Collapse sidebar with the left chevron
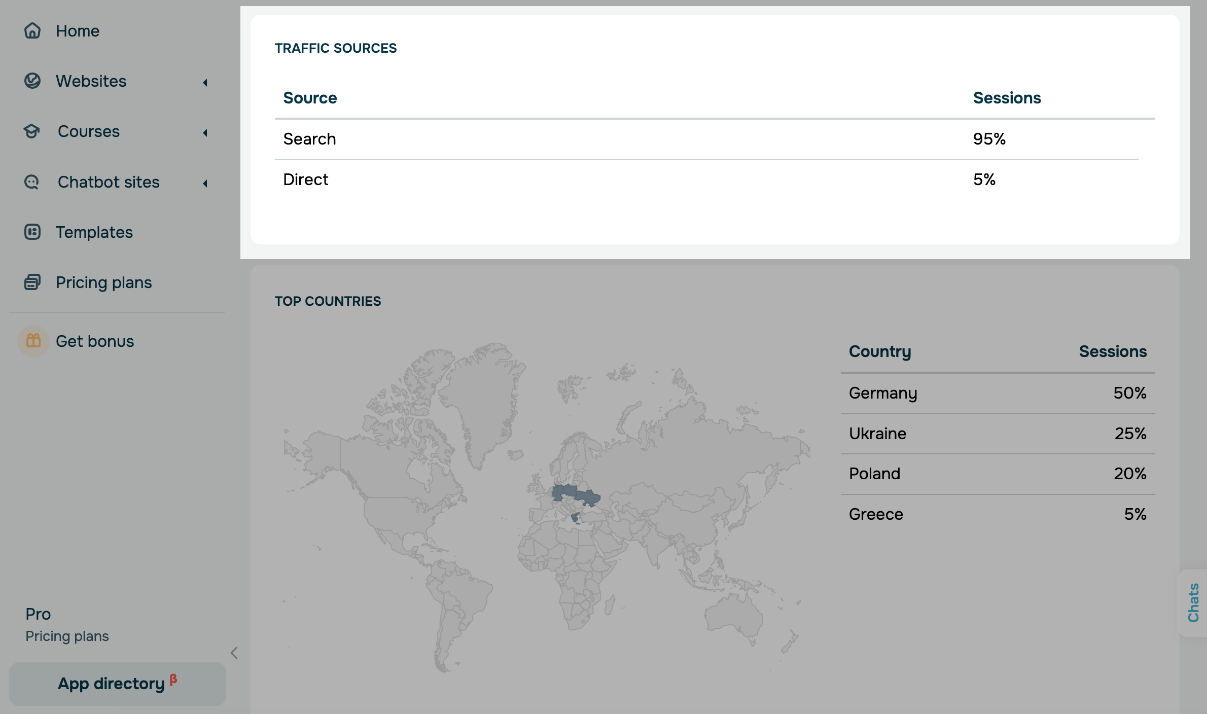Screen dimensions: 1207x714 tap(234, 653)
